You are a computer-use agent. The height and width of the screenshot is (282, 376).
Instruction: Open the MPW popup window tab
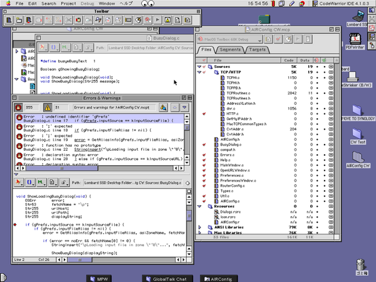pyautogui.click(x=99, y=279)
